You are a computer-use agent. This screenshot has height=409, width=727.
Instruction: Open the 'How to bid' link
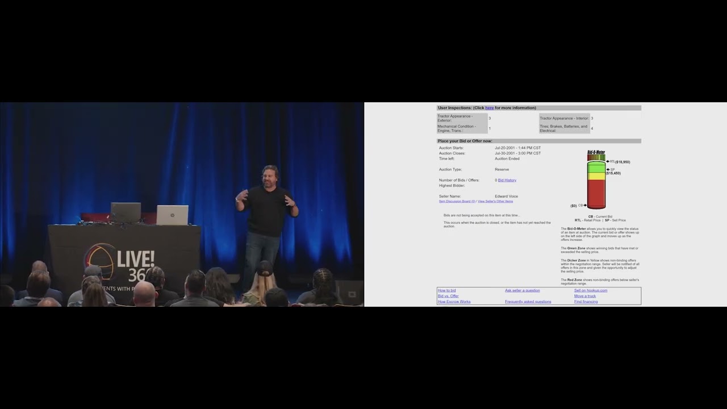[446, 290]
